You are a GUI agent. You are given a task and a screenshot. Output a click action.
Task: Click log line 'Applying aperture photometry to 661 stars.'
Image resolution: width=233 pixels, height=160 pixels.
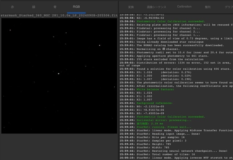(164, 56)
